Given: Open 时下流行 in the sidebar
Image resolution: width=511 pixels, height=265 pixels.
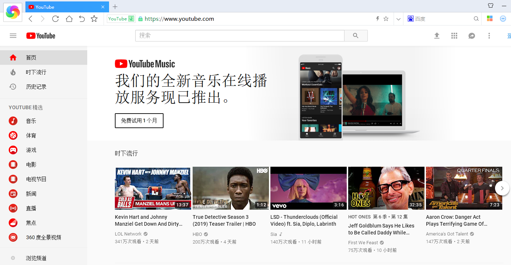Looking at the screenshot, I should click(44, 72).
